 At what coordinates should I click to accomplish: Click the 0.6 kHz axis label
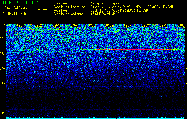3,113
